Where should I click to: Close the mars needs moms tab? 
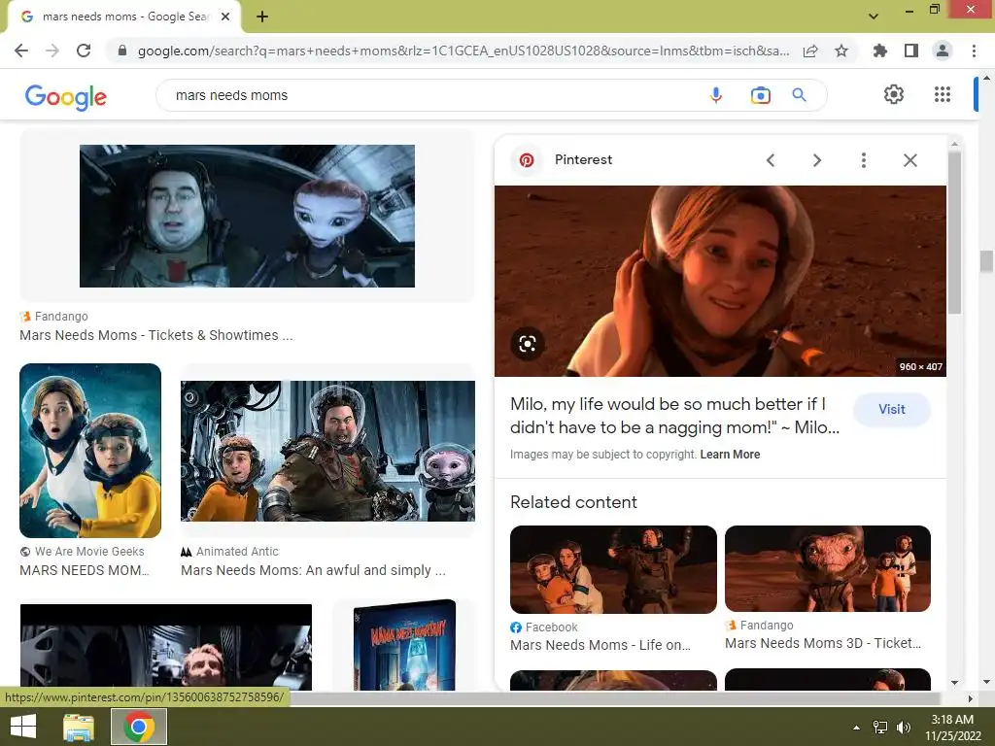(225, 17)
